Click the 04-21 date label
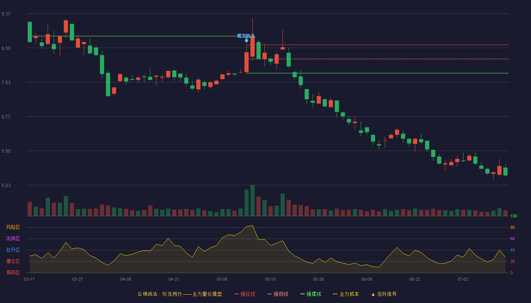The image size is (531, 303). [174, 279]
